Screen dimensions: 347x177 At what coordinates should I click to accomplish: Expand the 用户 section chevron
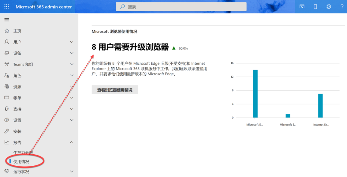(x=71, y=42)
